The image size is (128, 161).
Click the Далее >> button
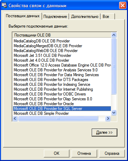[104, 132]
